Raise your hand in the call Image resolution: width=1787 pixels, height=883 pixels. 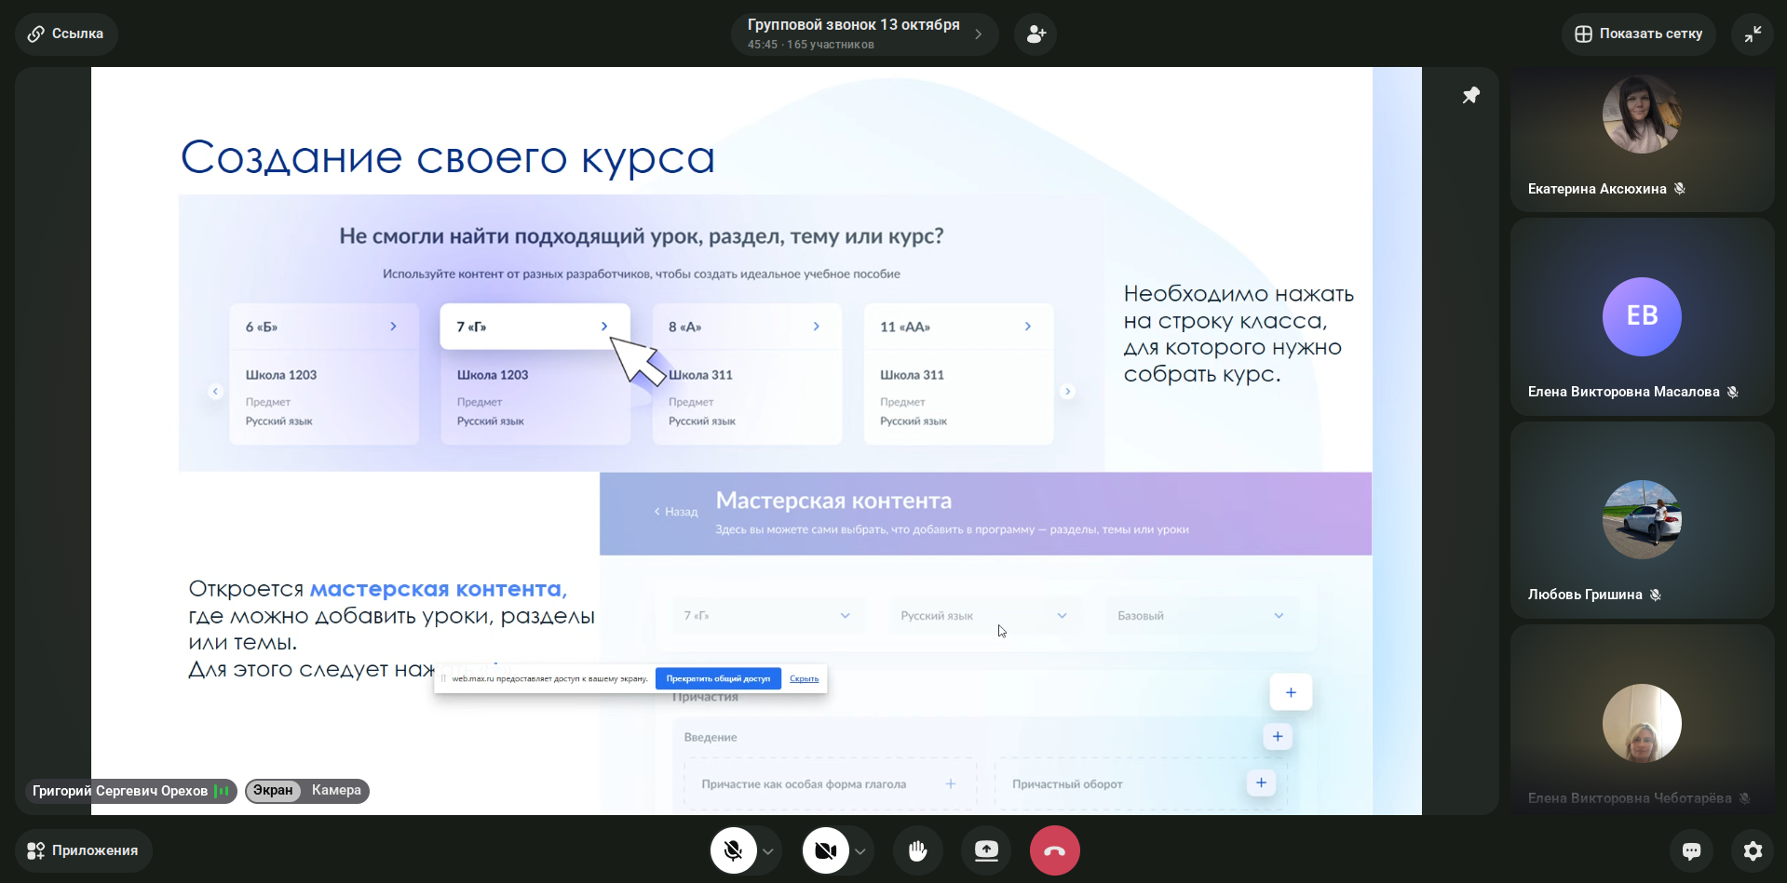[917, 850]
